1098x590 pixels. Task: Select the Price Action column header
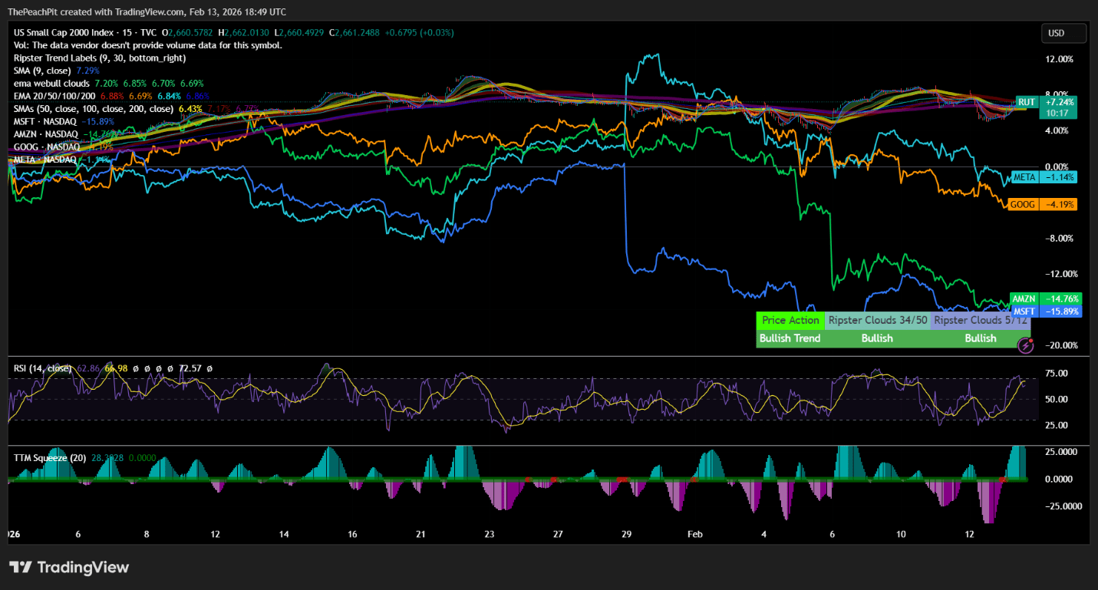[790, 320]
